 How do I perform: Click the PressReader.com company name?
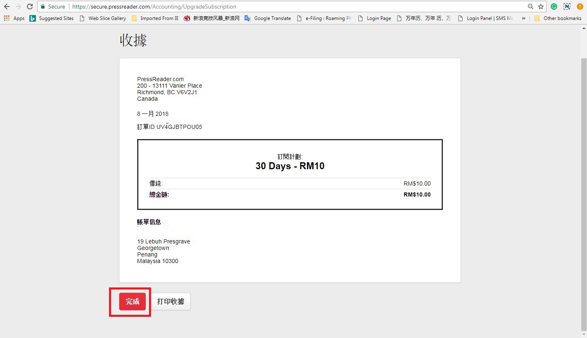pyautogui.click(x=160, y=79)
